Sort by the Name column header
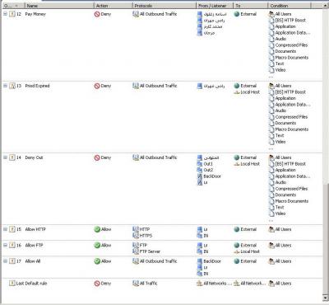The width and height of the screenshot is (329, 305). (x=59, y=6)
